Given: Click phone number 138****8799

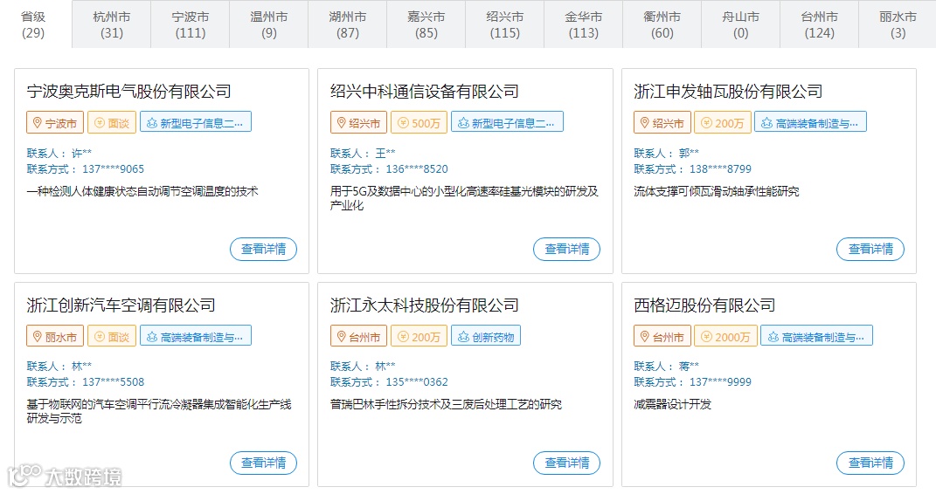Looking at the screenshot, I should [720, 169].
